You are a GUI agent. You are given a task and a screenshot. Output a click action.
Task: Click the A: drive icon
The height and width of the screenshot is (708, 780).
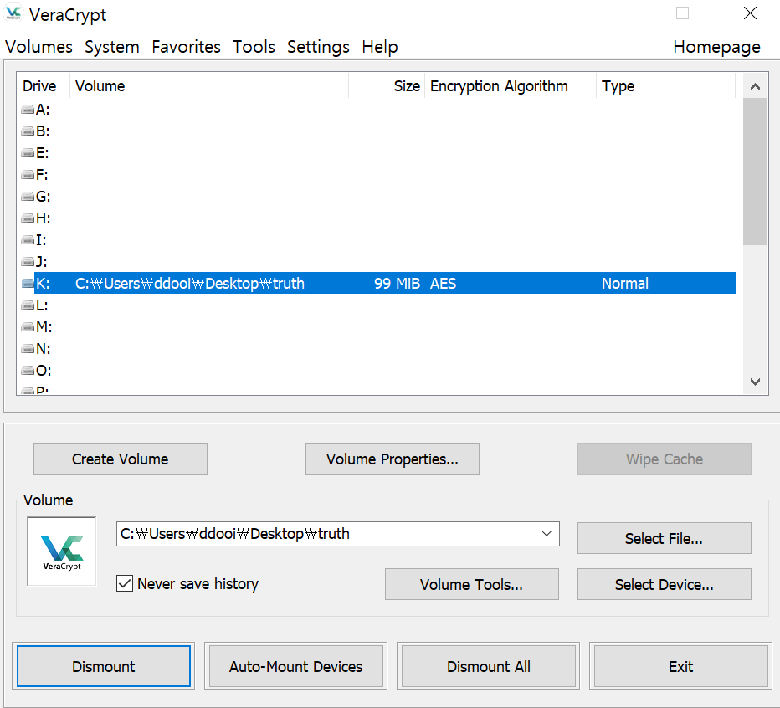tap(28, 110)
